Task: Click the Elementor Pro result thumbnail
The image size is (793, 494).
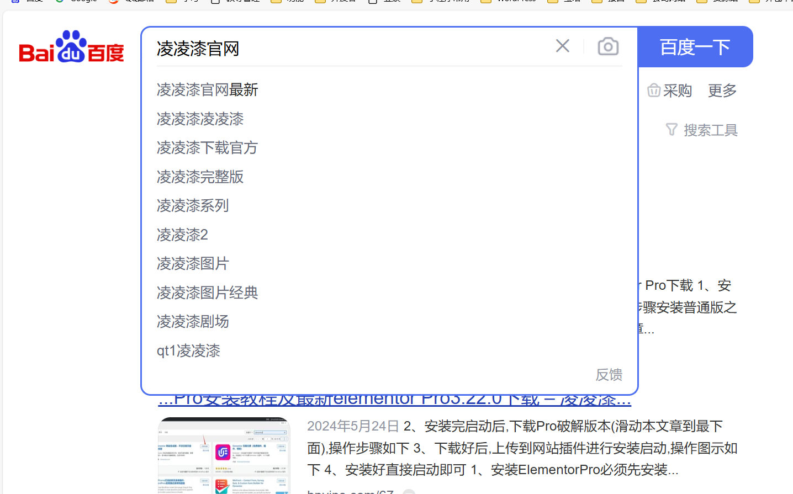Action: (224, 455)
